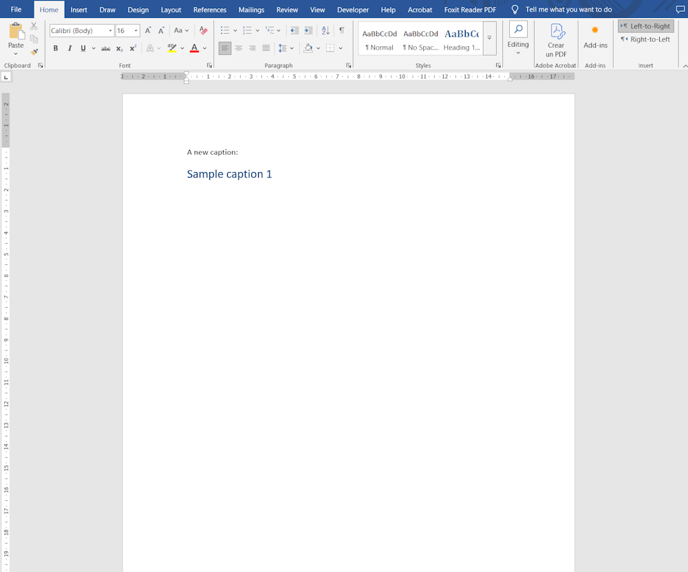Toggle Bold formatting
The image size is (688, 572).
(56, 48)
